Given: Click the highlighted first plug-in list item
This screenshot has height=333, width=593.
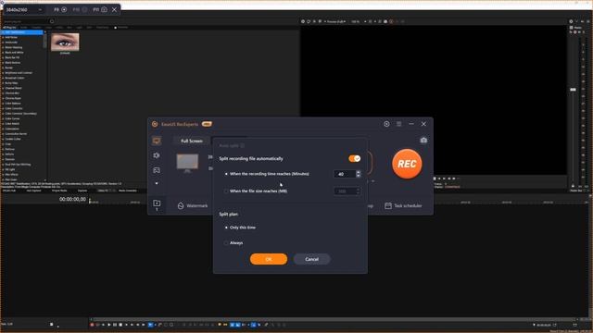Looking at the screenshot, I should (x=22, y=32).
